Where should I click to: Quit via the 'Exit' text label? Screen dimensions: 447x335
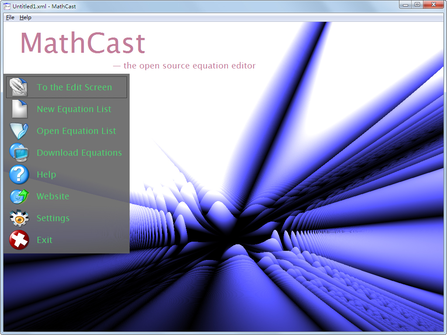tap(45, 240)
